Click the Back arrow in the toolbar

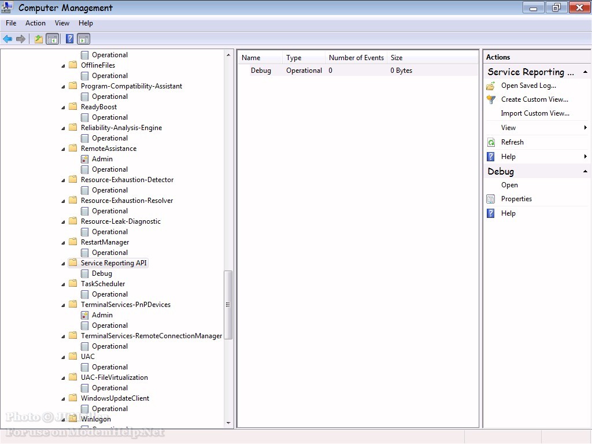(8, 39)
